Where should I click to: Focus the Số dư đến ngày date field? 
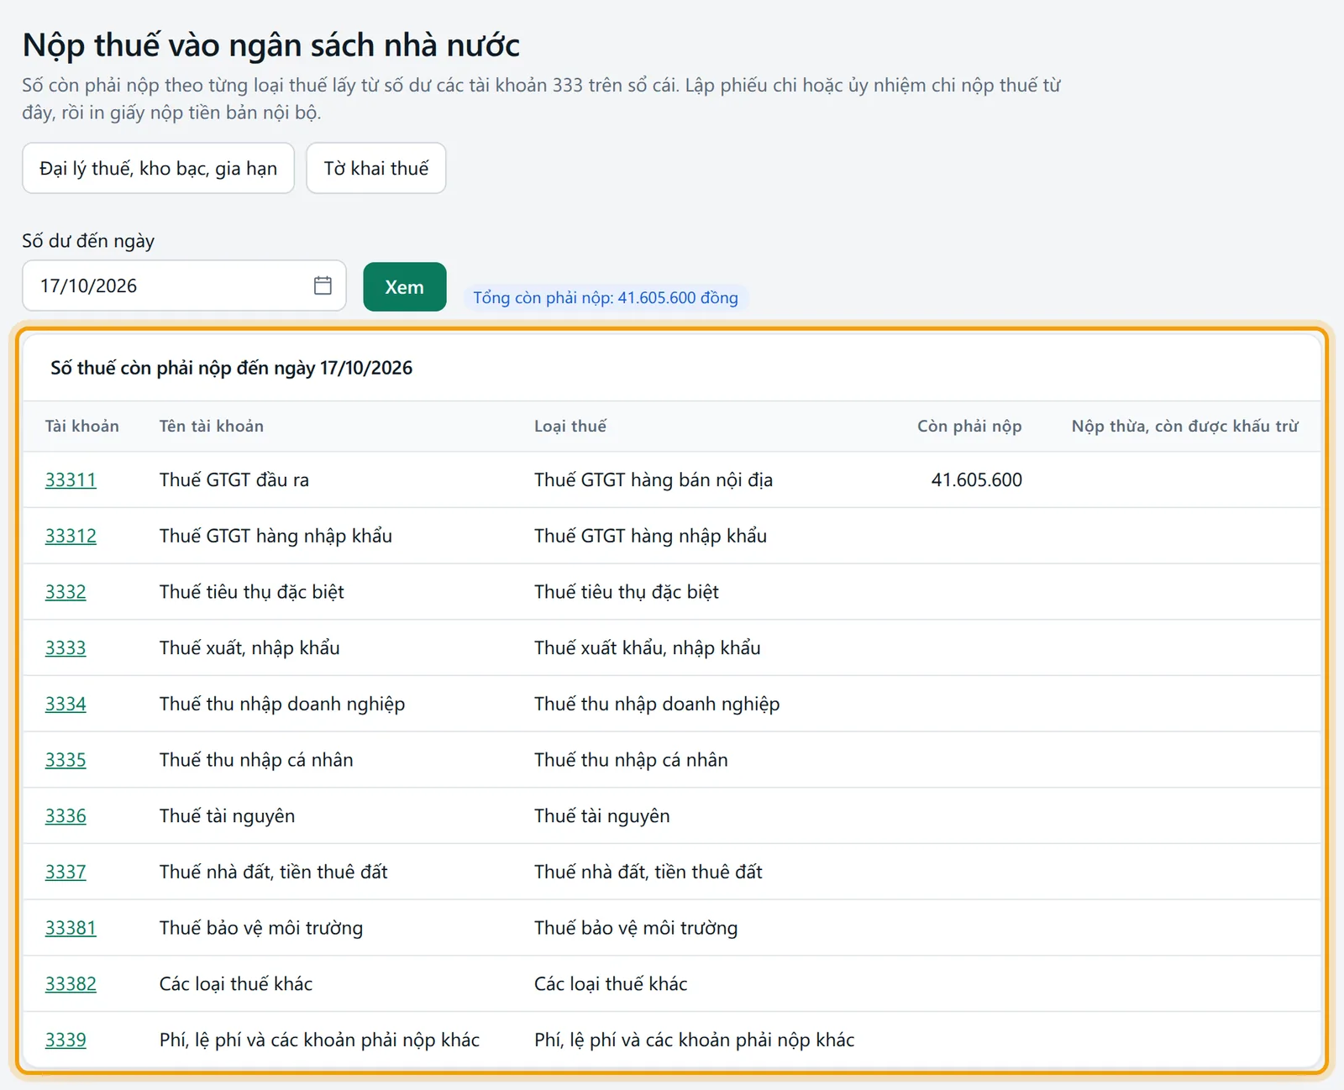coord(184,286)
